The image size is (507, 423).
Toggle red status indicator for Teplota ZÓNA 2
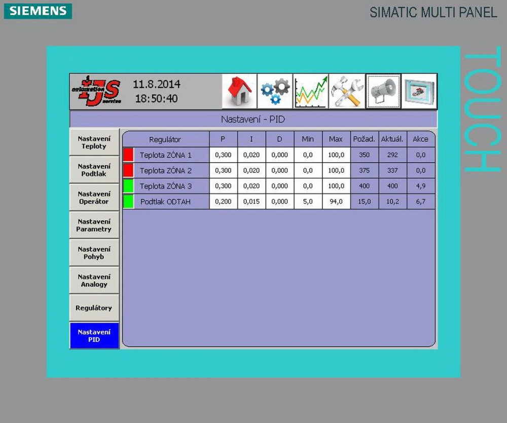pyautogui.click(x=128, y=170)
